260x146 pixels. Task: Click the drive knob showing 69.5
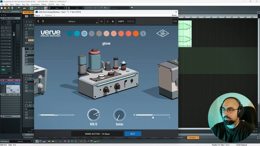click(93, 115)
